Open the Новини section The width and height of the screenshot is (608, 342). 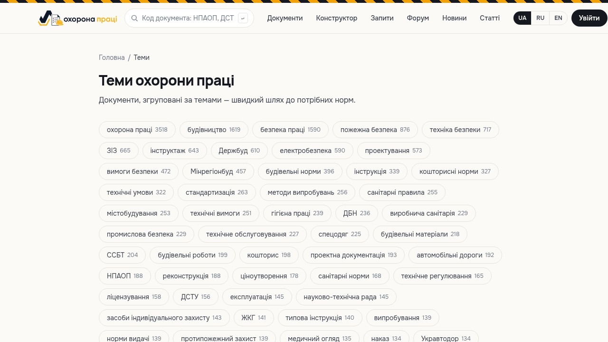(x=455, y=18)
